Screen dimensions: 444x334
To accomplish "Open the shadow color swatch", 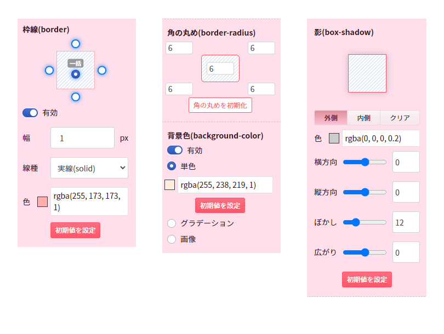I will 334,139.
